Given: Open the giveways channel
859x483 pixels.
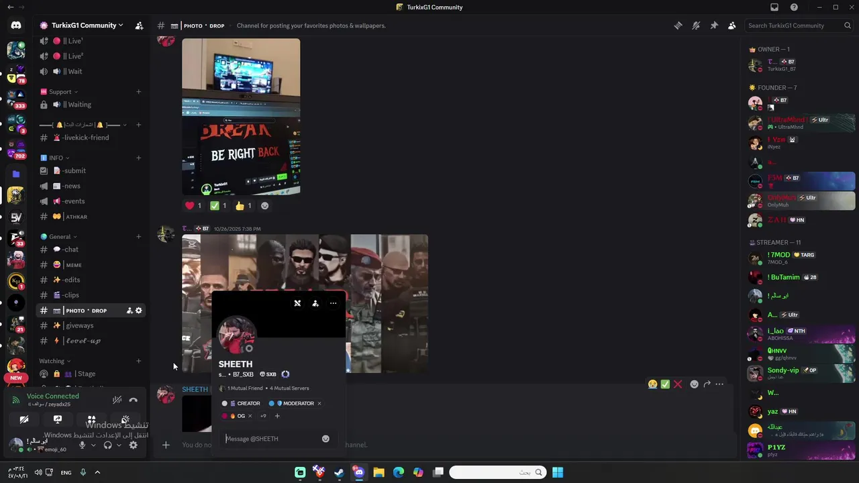Looking at the screenshot, I should click(x=91, y=325).
